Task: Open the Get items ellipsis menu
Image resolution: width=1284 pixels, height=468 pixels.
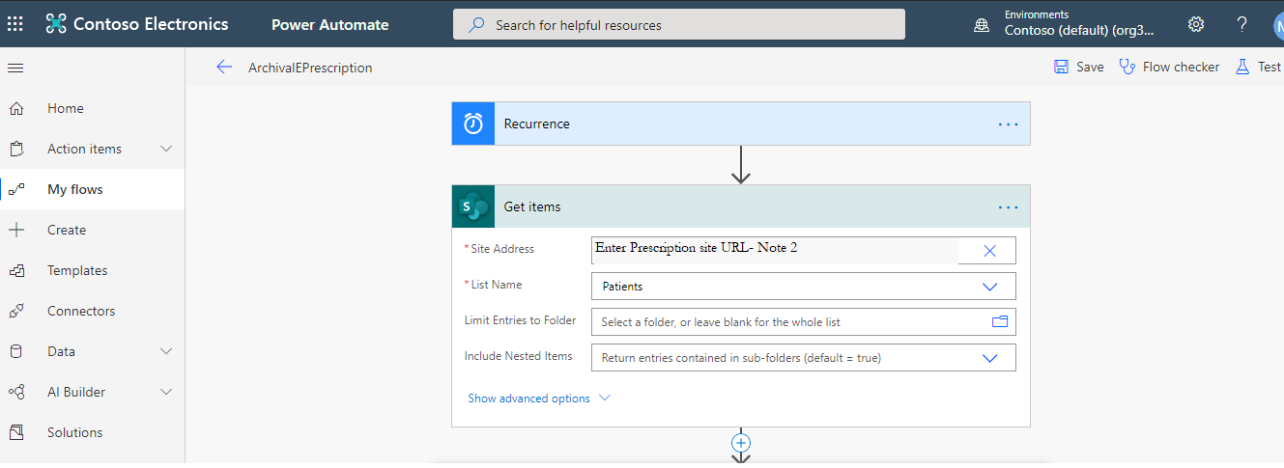Action: (1008, 207)
